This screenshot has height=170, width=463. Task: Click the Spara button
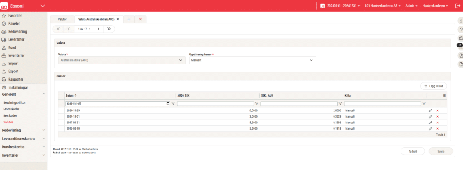441,151
